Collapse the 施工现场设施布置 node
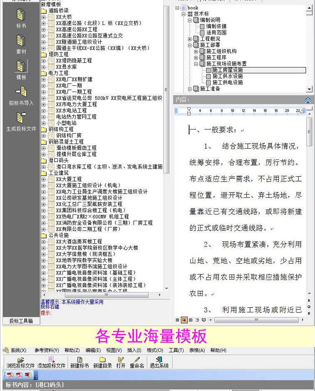This screenshot has height=391, width=315. 196,64
